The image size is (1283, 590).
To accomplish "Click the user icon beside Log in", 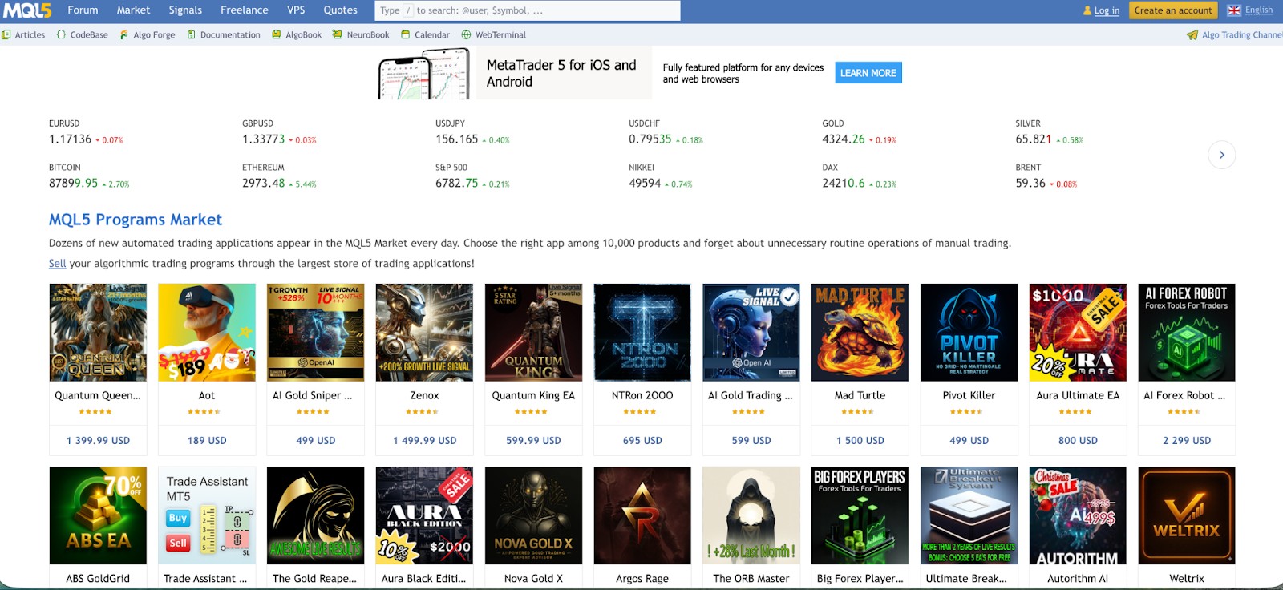I will 1087,10.
